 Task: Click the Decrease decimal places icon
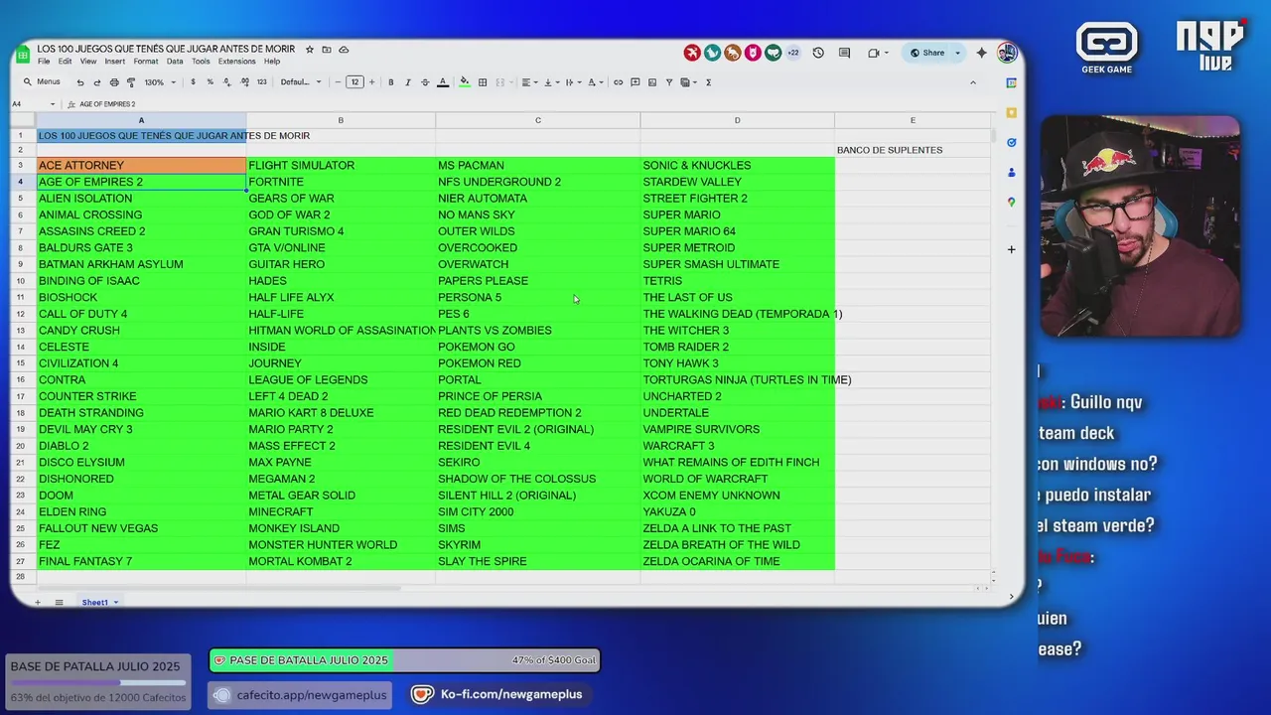[x=226, y=82]
